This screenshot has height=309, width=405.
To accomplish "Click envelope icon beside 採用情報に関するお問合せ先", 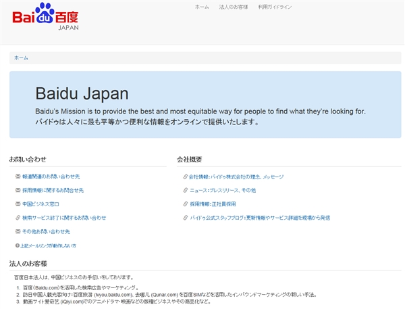I will coord(18,191).
